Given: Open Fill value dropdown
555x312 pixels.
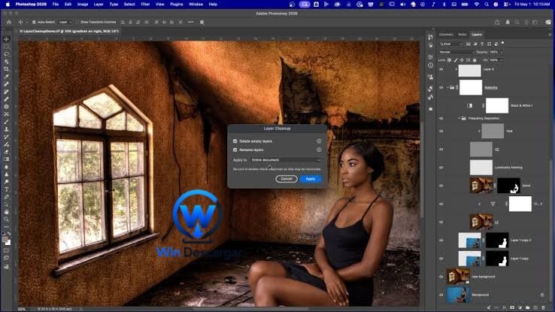Looking at the screenshot, I should 501,60.
